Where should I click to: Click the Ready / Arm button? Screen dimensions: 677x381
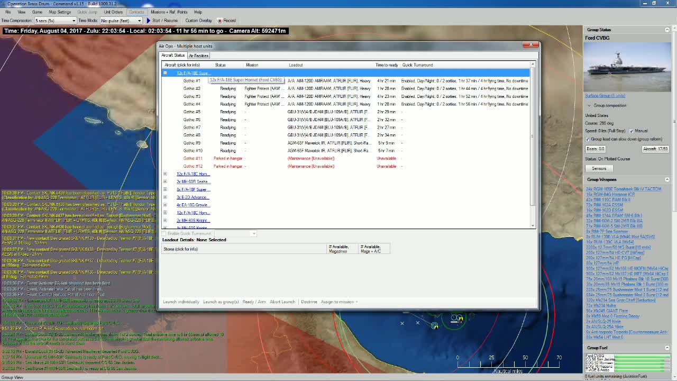pos(254,302)
